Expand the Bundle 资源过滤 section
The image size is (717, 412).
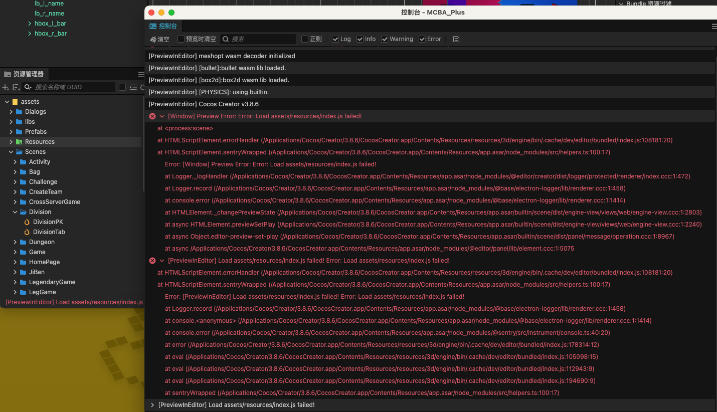622,4
